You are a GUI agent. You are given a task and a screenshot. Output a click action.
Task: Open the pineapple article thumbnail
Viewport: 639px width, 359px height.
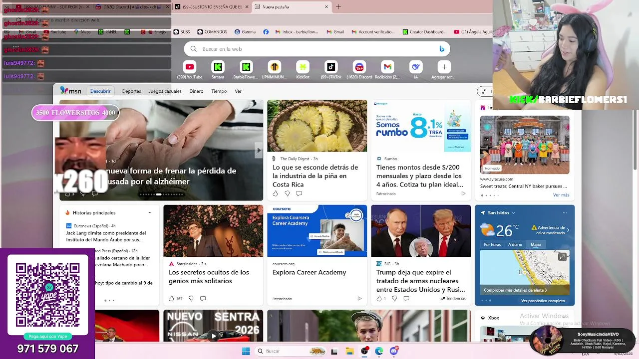pos(317,126)
